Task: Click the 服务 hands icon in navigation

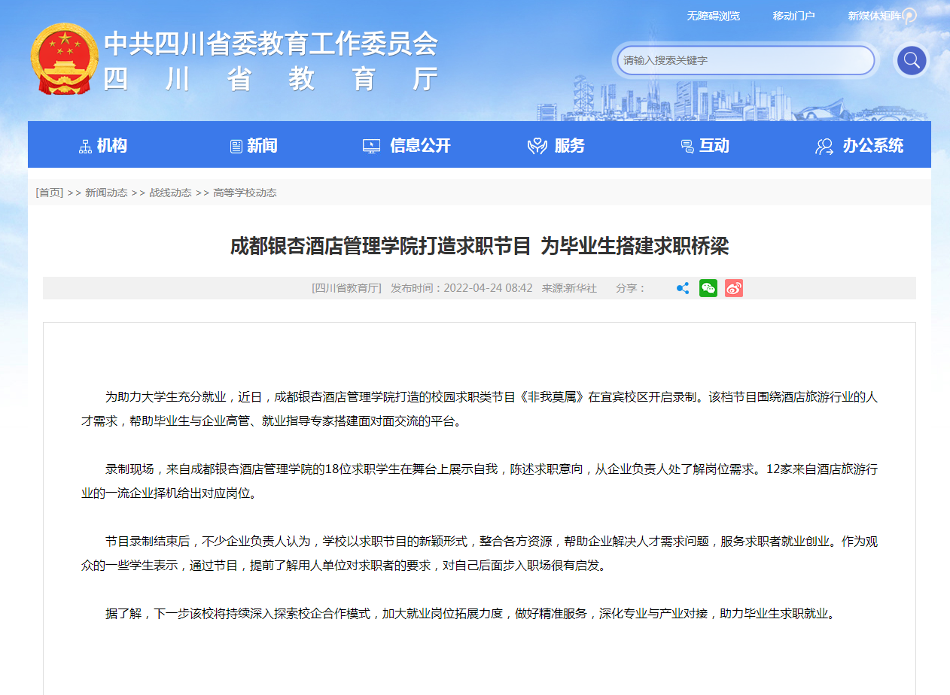Action: (537, 144)
